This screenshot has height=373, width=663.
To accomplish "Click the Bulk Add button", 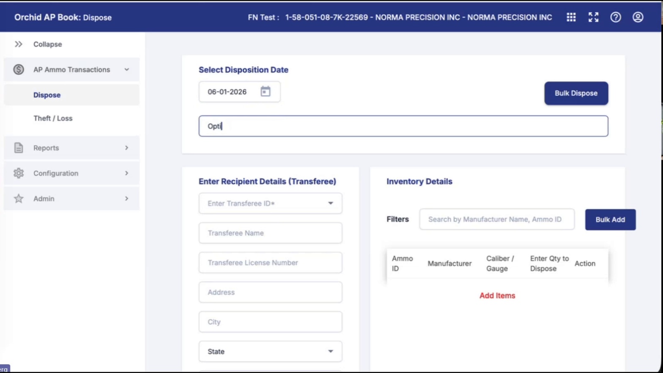I will coord(610,219).
